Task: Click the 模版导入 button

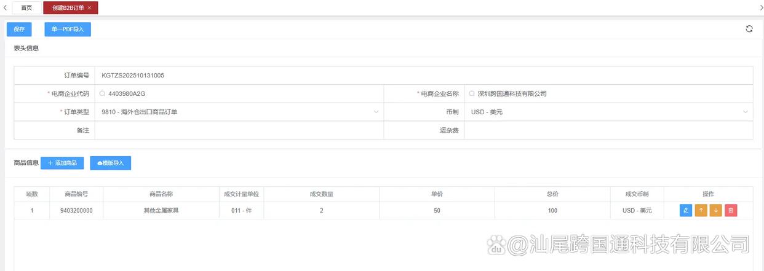Action: pos(111,163)
